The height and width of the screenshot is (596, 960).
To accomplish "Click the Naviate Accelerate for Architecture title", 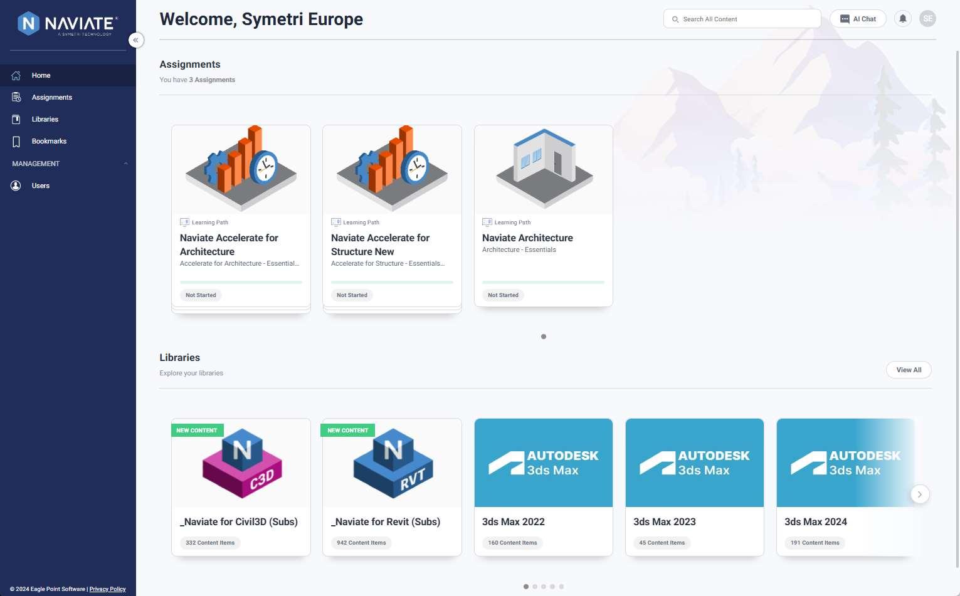I will [x=229, y=244].
